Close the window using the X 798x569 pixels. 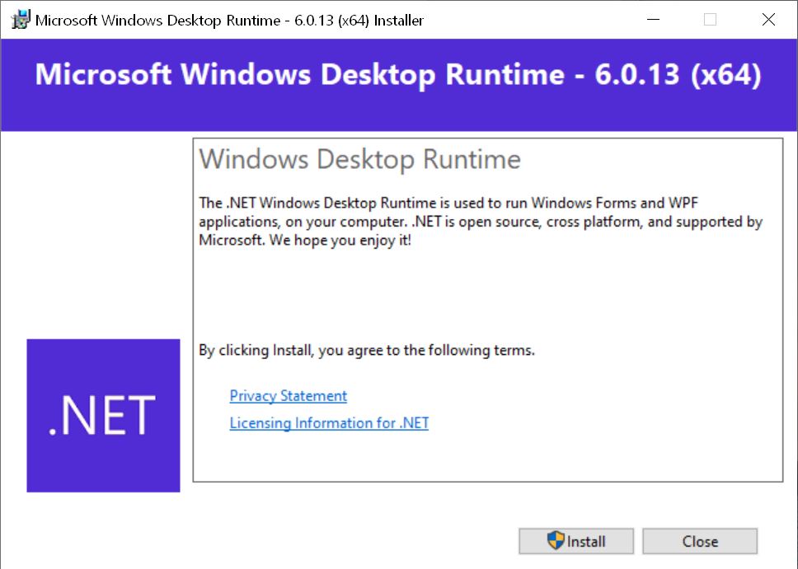(x=768, y=19)
